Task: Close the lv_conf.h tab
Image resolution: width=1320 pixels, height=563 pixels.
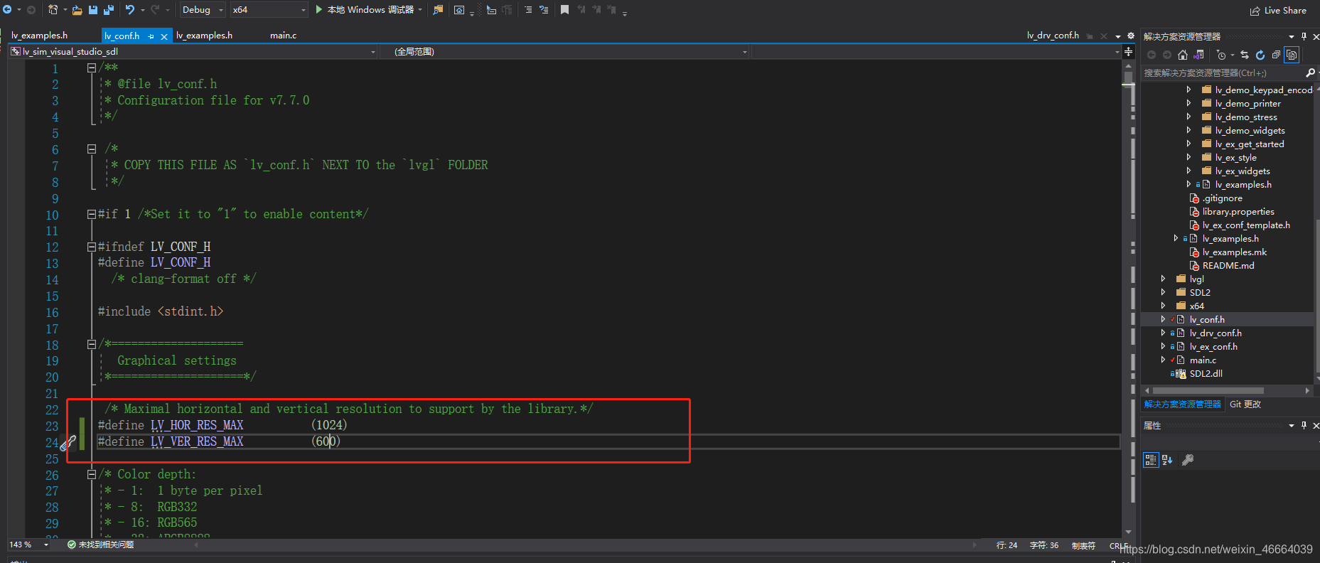Action: click(164, 36)
